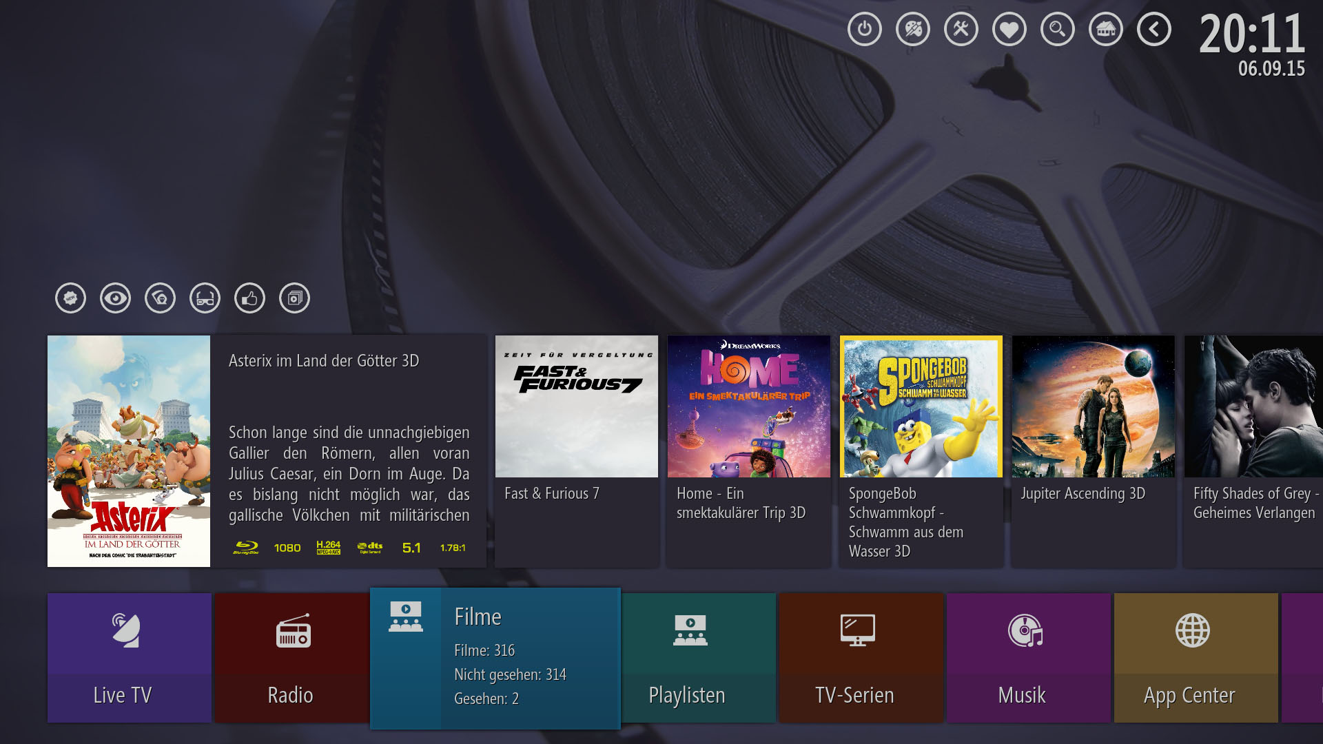Show 3D movies via 3D glasses icon
1323x744 pixels.
(x=205, y=298)
